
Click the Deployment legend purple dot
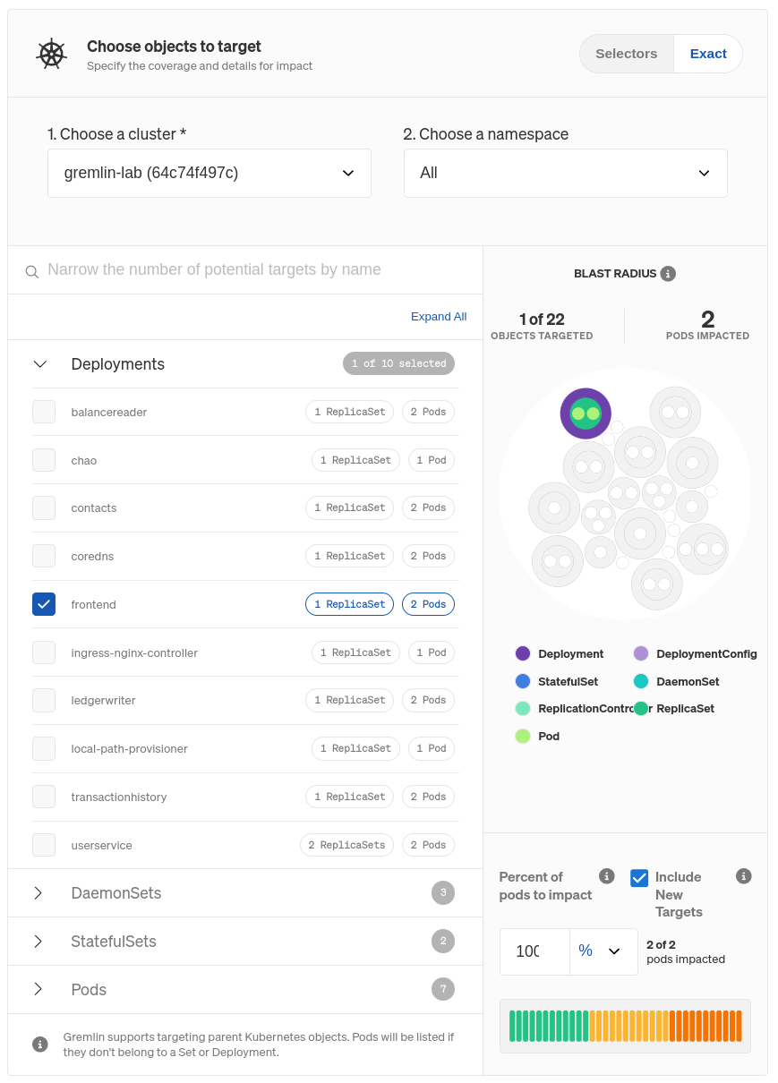[523, 653]
